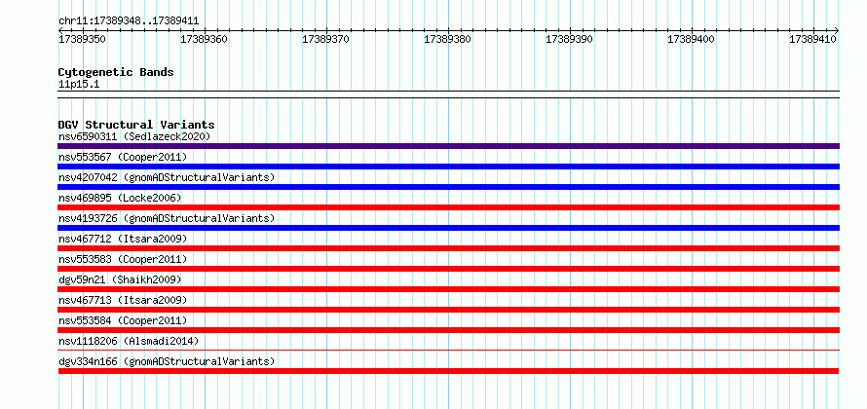Click the DGV Structural Variants track title
The image size is (867, 409).
(x=136, y=125)
